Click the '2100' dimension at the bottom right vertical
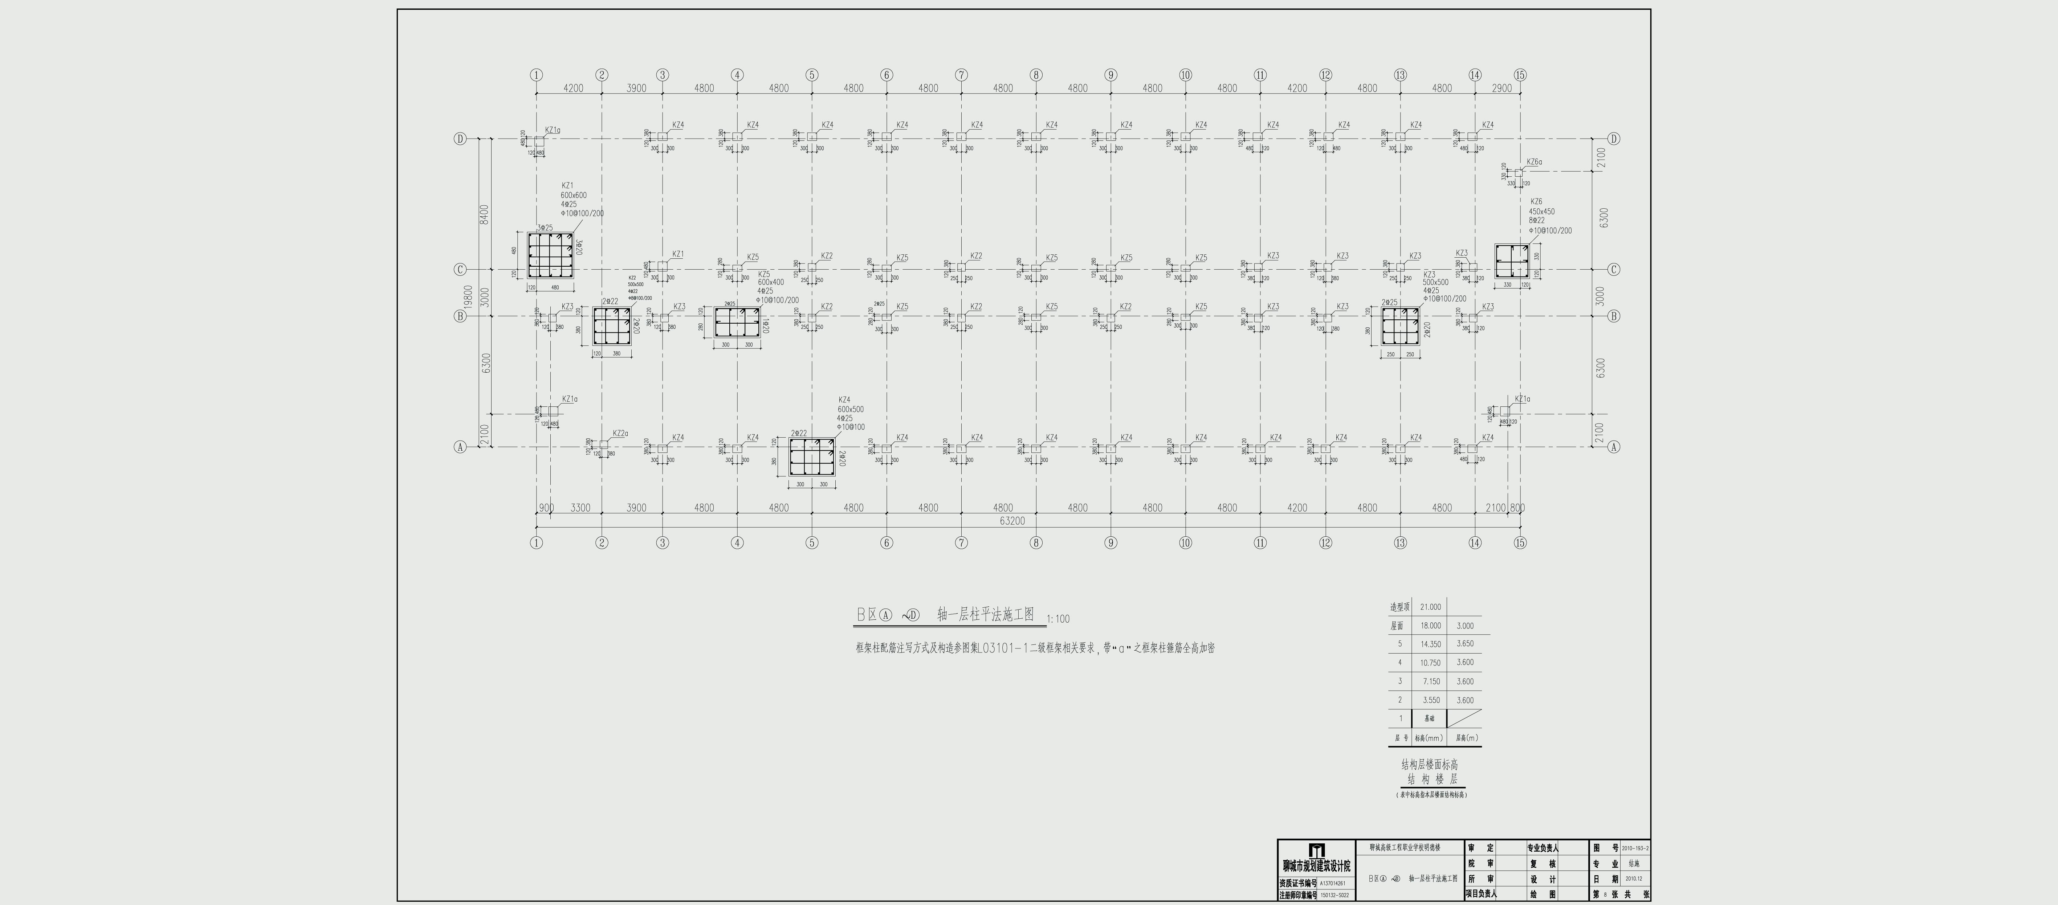This screenshot has height=905, width=2058. coord(1599,433)
